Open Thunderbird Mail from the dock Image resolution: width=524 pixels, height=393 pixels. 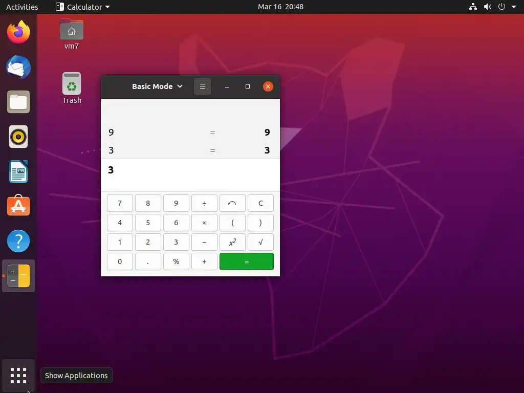(18, 67)
